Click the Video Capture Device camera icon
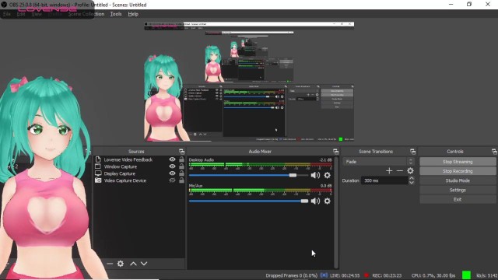The height and width of the screenshot is (280, 498). click(x=98, y=180)
